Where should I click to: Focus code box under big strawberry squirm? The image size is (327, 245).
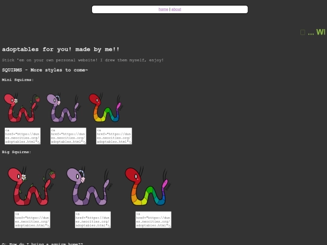pyautogui.click(x=32, y=220)
